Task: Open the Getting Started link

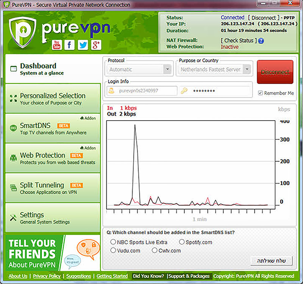Action: coord(112,276)
